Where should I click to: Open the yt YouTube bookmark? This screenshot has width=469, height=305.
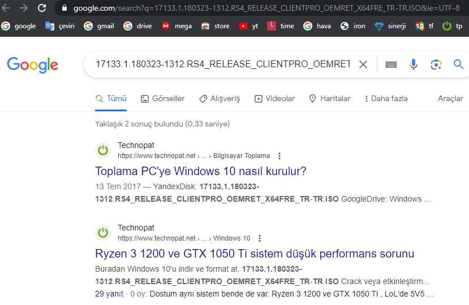tap(248, 27)
